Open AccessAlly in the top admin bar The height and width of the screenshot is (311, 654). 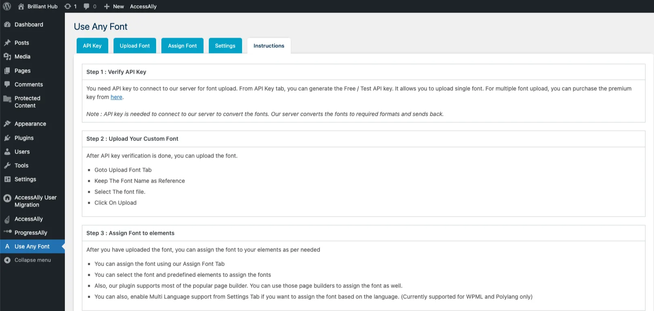point(143,6)
